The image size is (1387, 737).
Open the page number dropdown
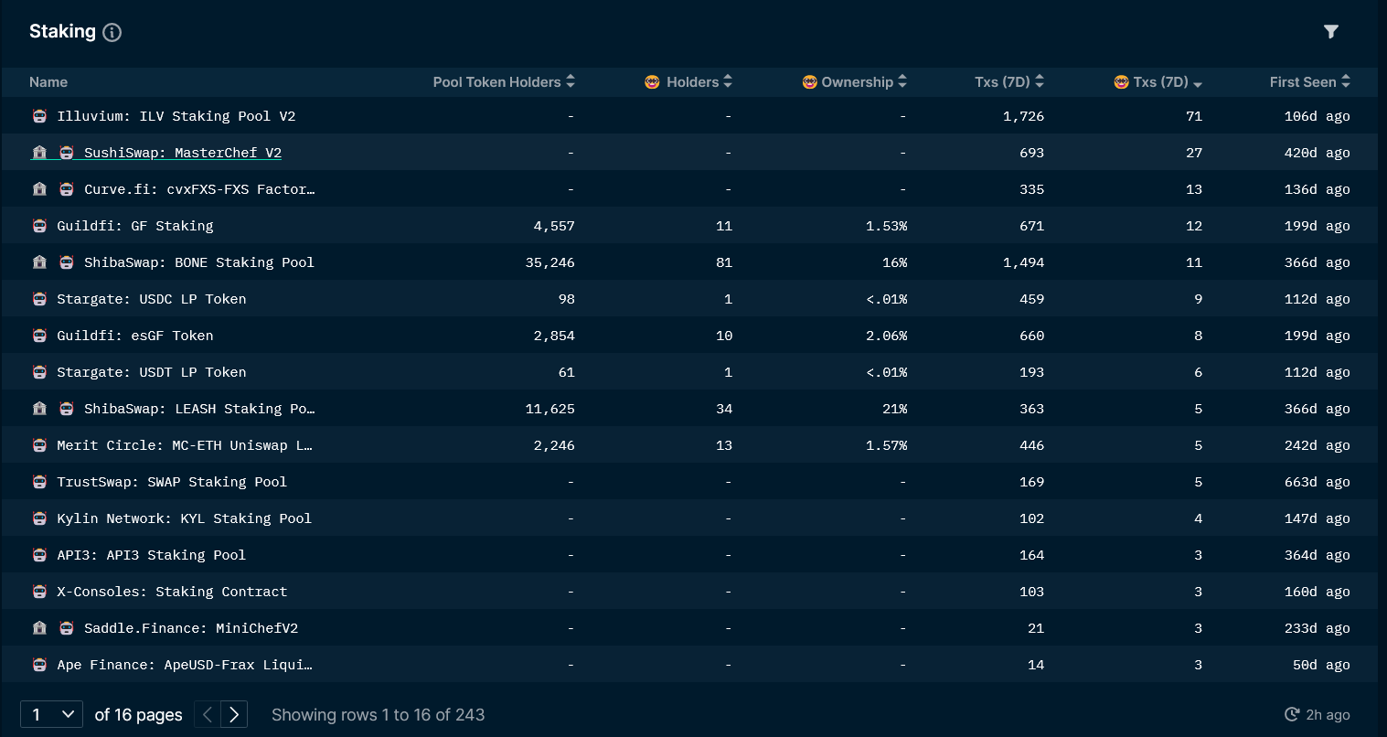(x=51, y=714)
